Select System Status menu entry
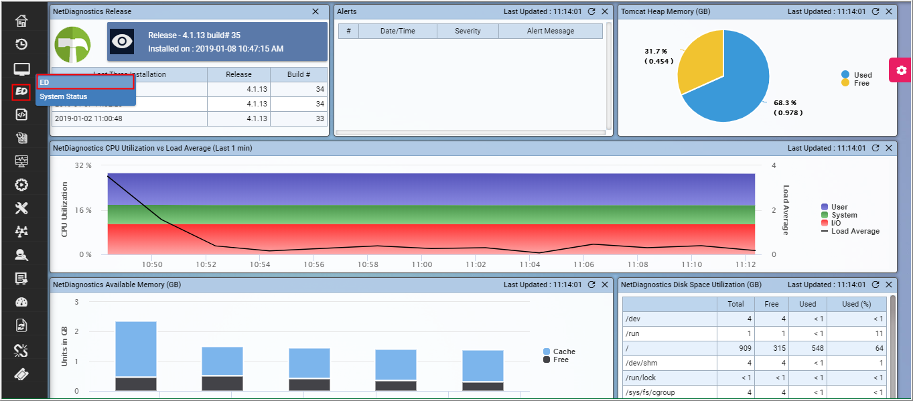 point(86,97)
